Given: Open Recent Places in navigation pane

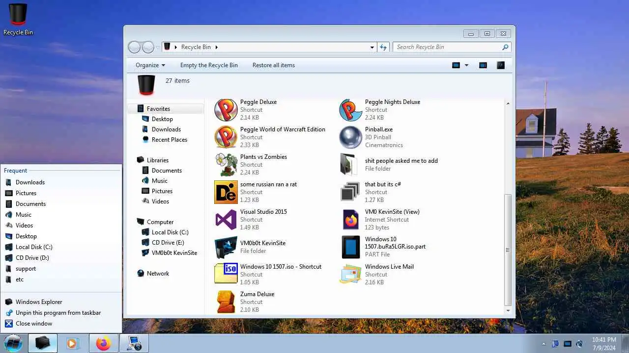Looking at the screenshot, I should coord(170,140).
